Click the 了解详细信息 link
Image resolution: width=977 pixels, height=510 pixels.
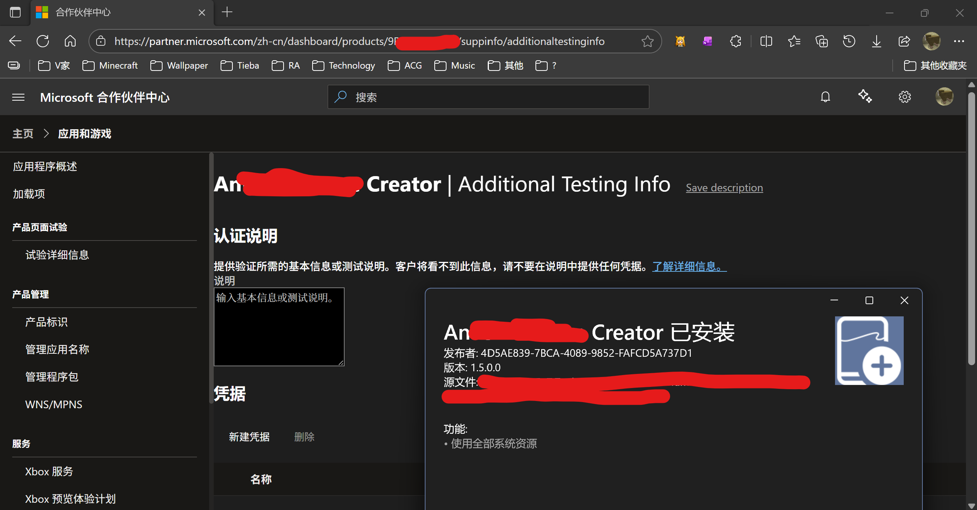tap(689, 266)
